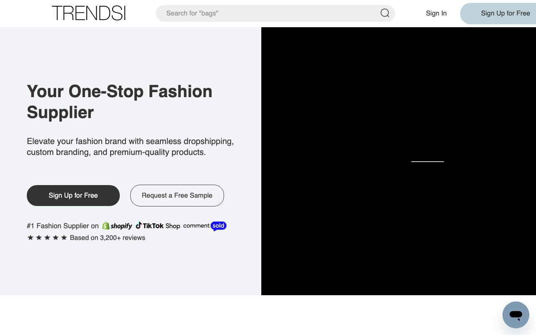Click the last review star icon
This screenshot has height=335, width=536.
(64, 237)
